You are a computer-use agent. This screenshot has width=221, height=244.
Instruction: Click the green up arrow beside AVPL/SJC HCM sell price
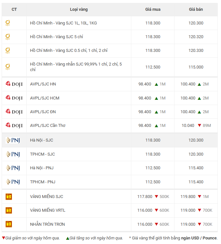(x=199, y=98)
